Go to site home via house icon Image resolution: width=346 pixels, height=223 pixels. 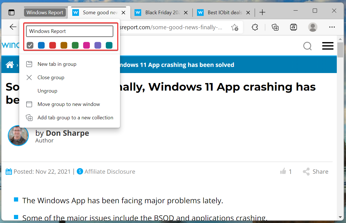point(10,65)
